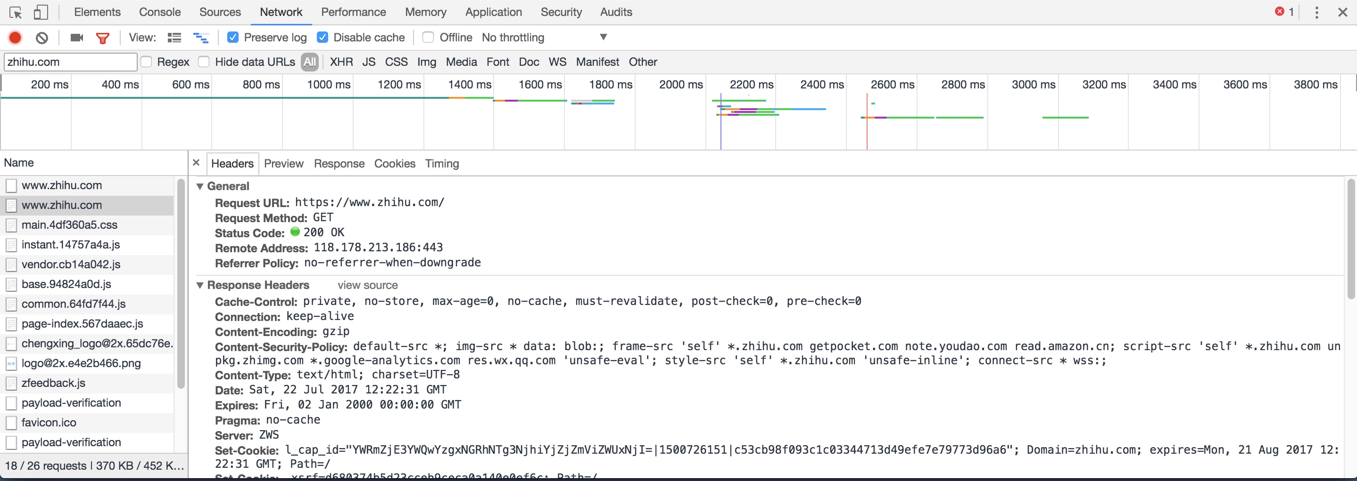Filter requests by Img
This screenshot has height=481, width=1357.
click(x=427, y=62)
